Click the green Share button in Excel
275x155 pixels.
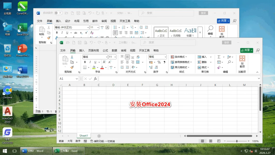[x=246, y=50]
